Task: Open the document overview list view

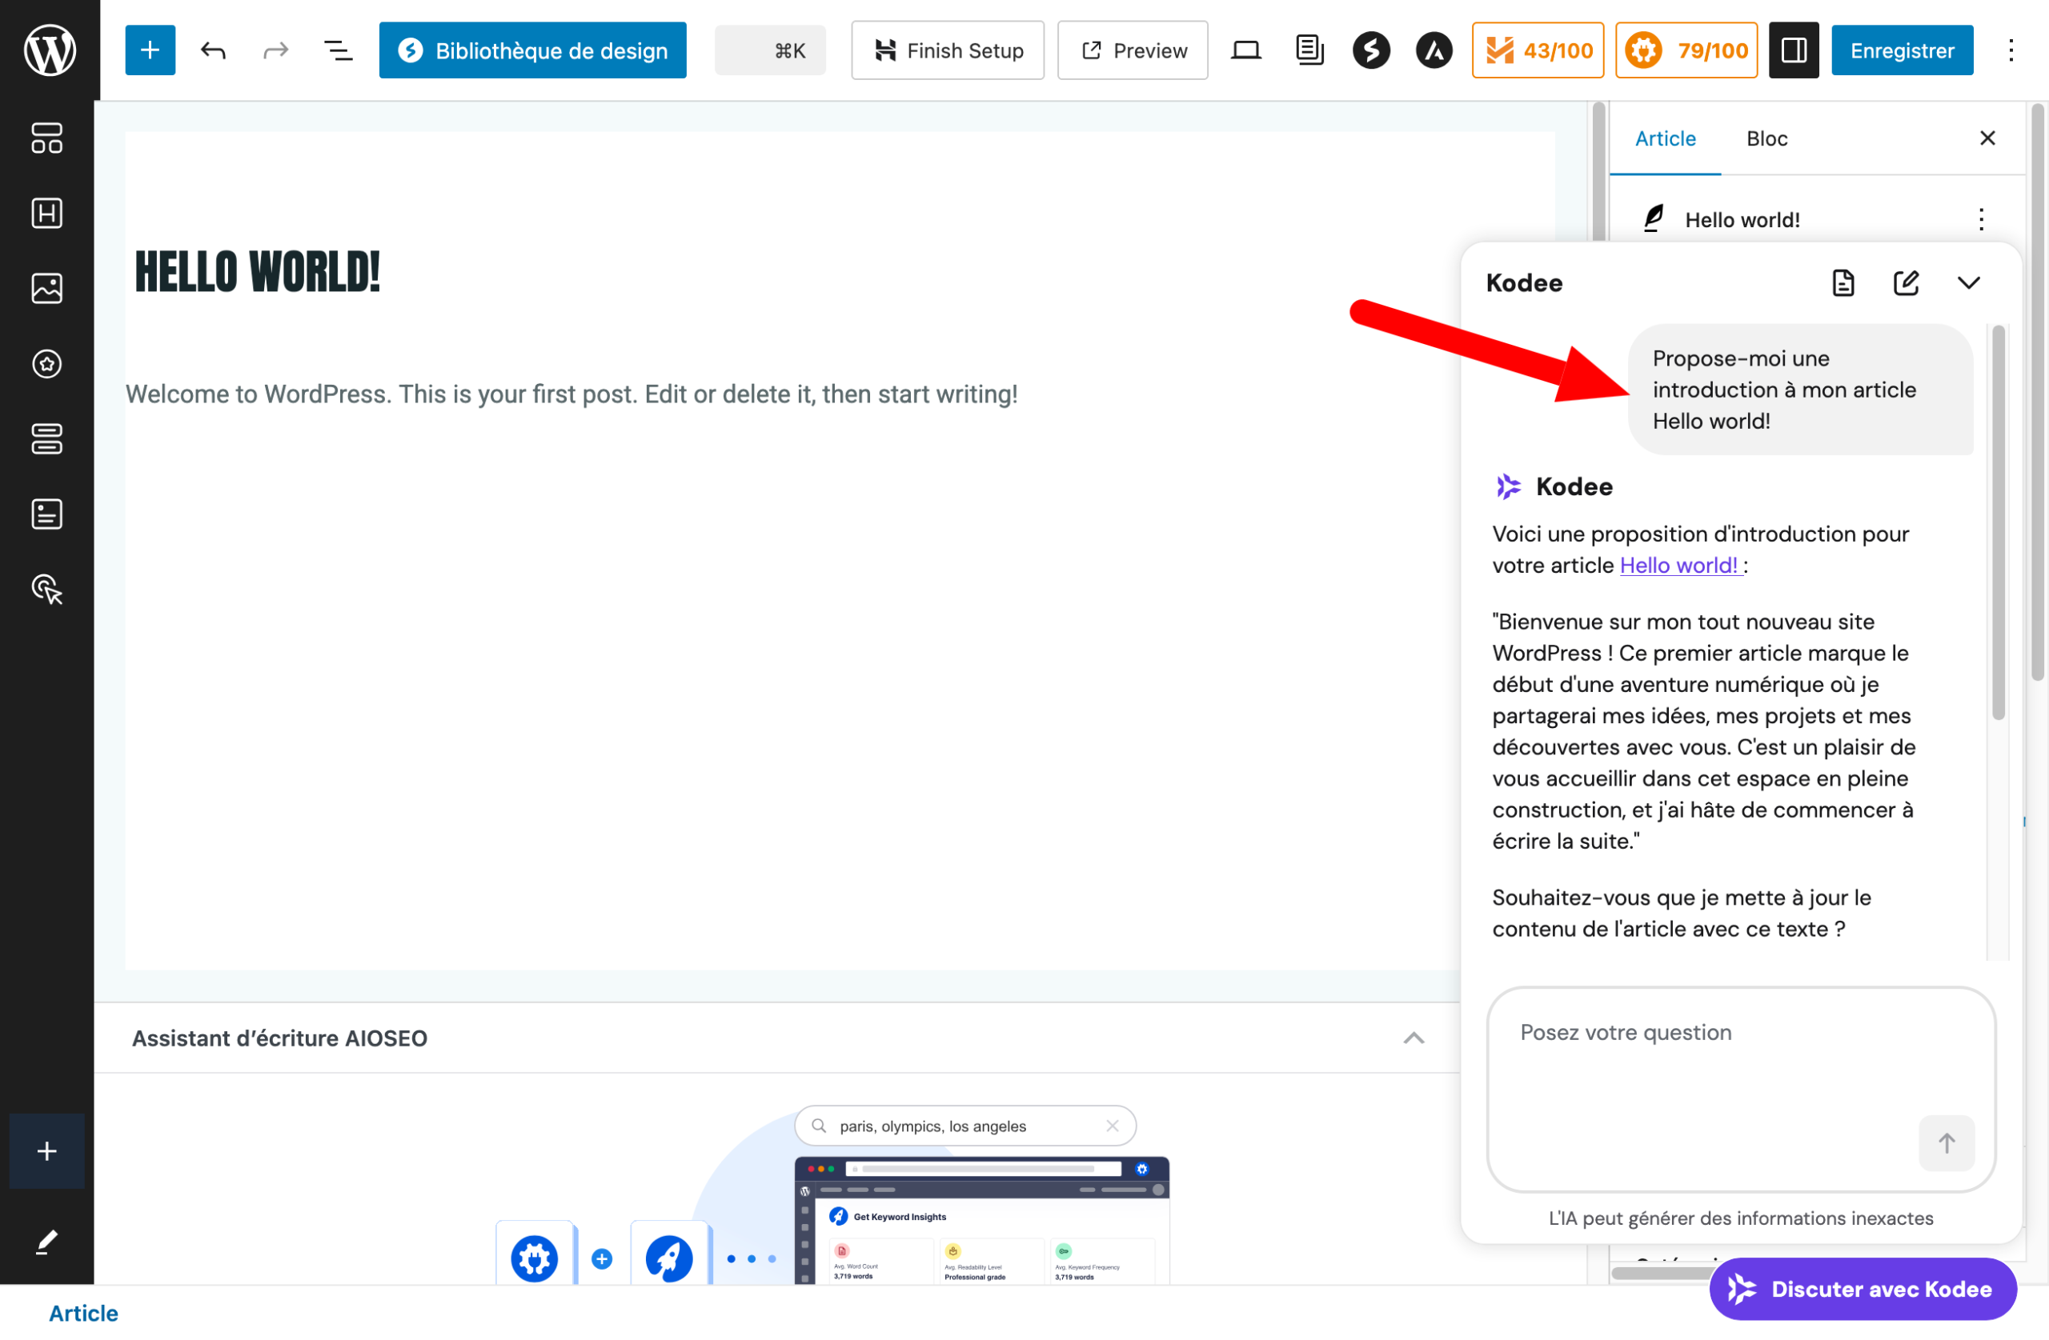Action: pyautogui.click(x=339, y=50)
